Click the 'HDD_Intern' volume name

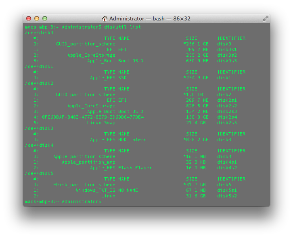pos(132,140)
